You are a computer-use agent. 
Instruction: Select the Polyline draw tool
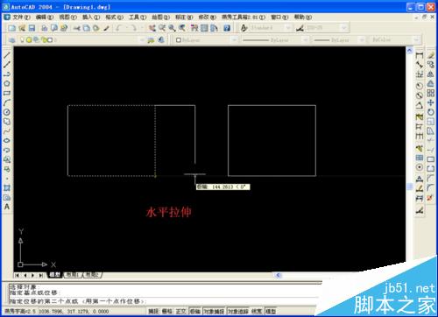7,74
